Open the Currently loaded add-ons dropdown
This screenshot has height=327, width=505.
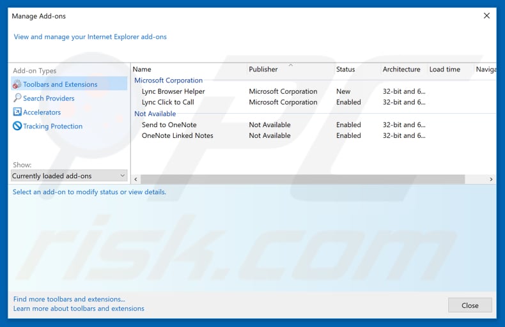pos(69,176)
